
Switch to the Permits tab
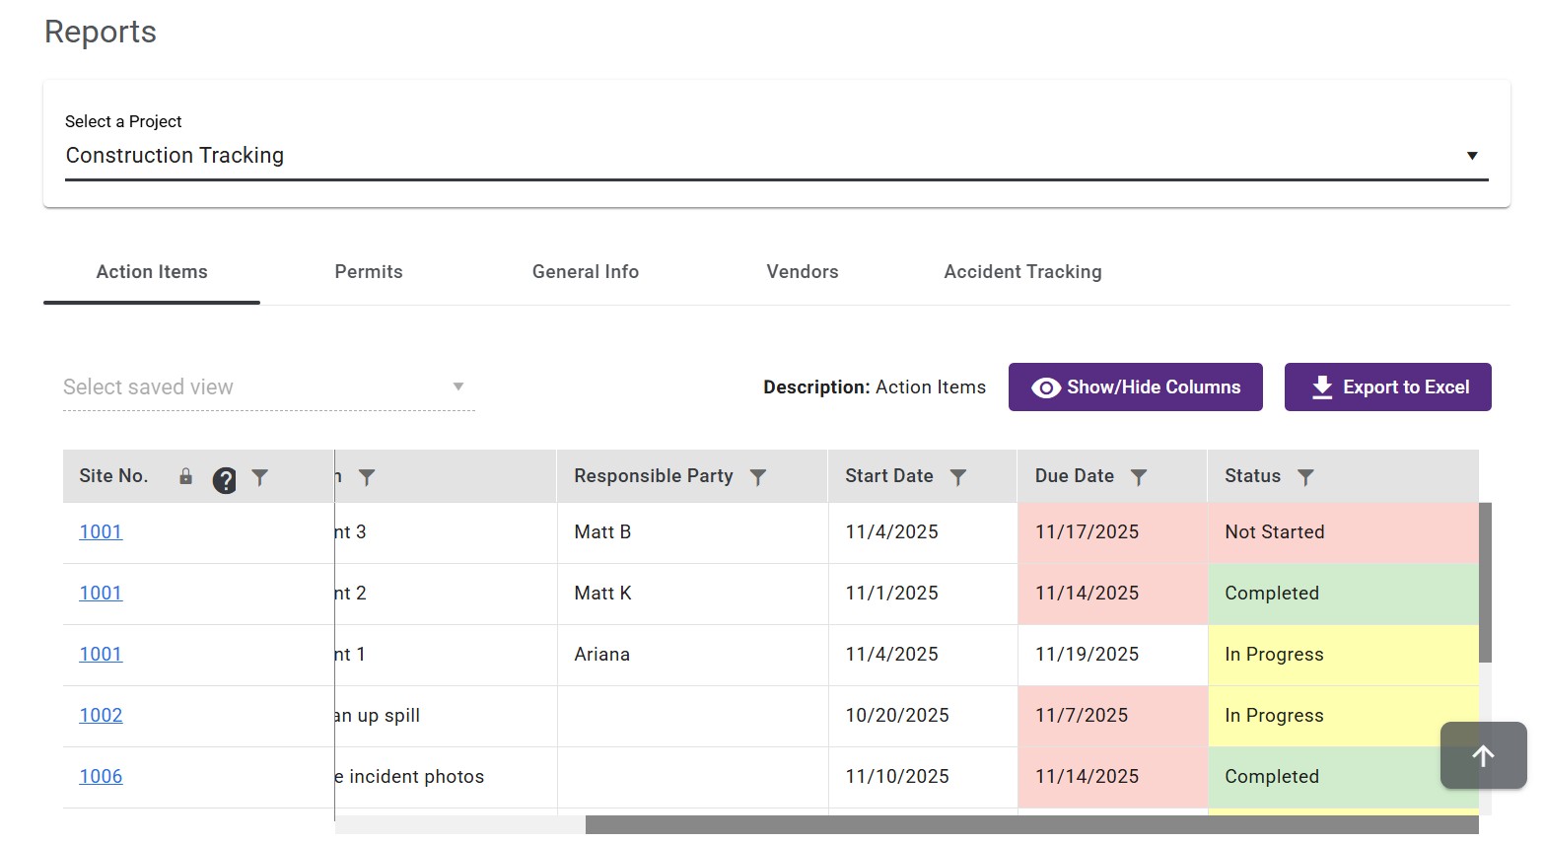tap(369, 272)
